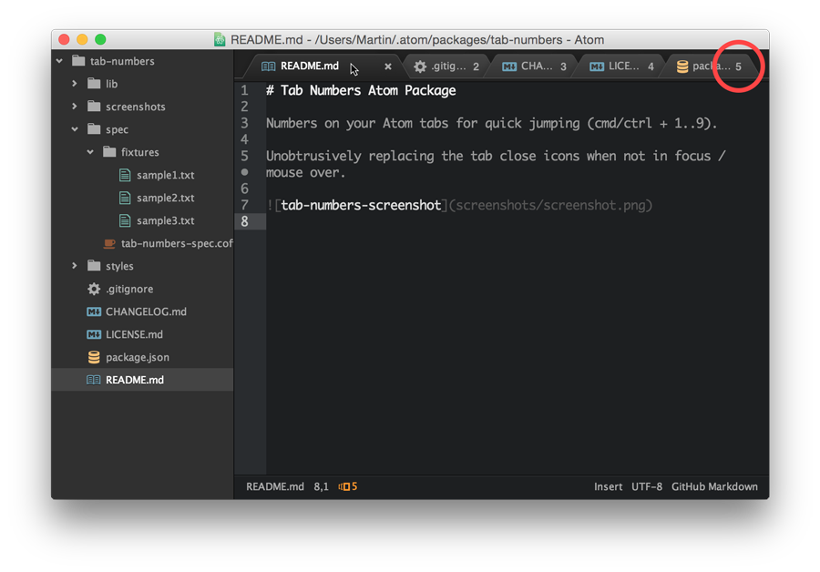Click the sample2.txt file icon
Screen dimensions: 820x572
click(125, 198)
